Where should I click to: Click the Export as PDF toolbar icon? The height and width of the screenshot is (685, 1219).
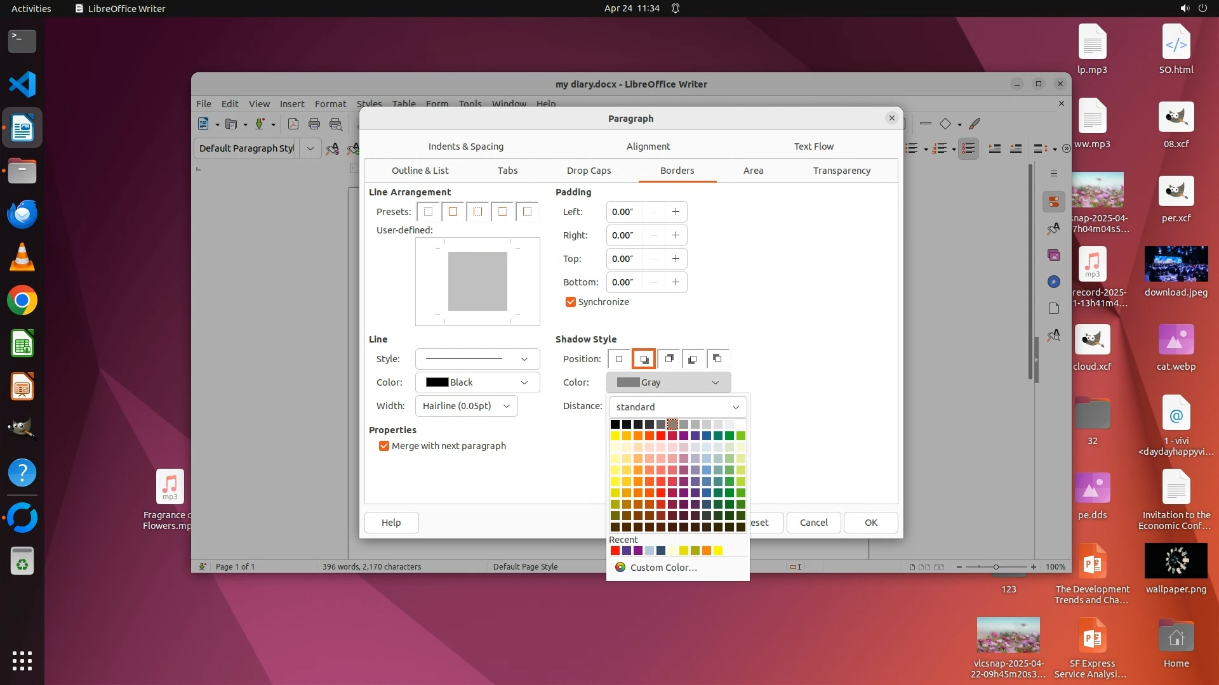(x=293, y=124)
